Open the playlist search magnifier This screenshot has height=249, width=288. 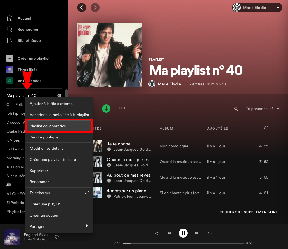236,109
